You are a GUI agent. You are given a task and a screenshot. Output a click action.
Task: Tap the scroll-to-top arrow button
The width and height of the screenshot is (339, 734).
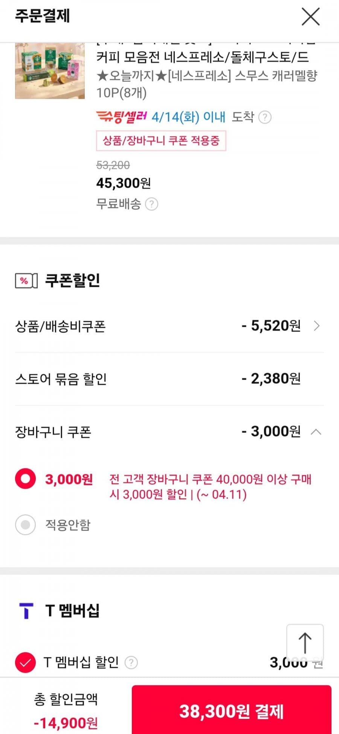[305, 643]
